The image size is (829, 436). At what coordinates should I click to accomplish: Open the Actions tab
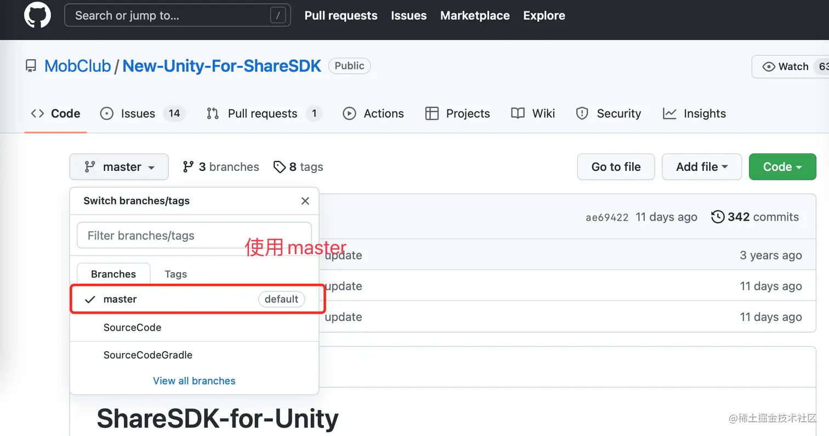pyautogui.click(x=373, y=113)
